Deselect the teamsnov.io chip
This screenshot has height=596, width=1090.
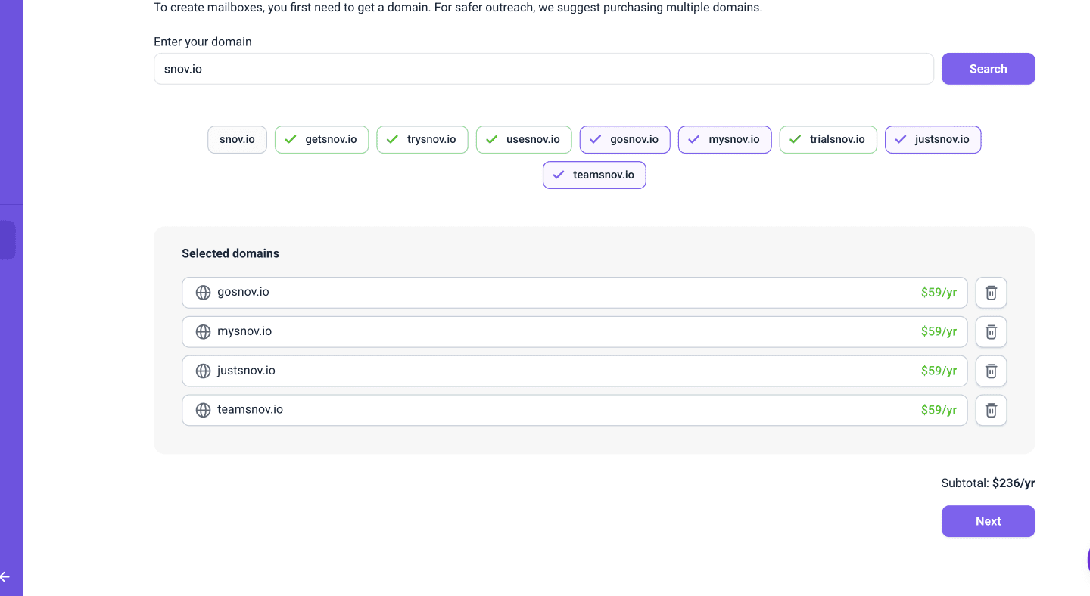[x=594, y=175]
